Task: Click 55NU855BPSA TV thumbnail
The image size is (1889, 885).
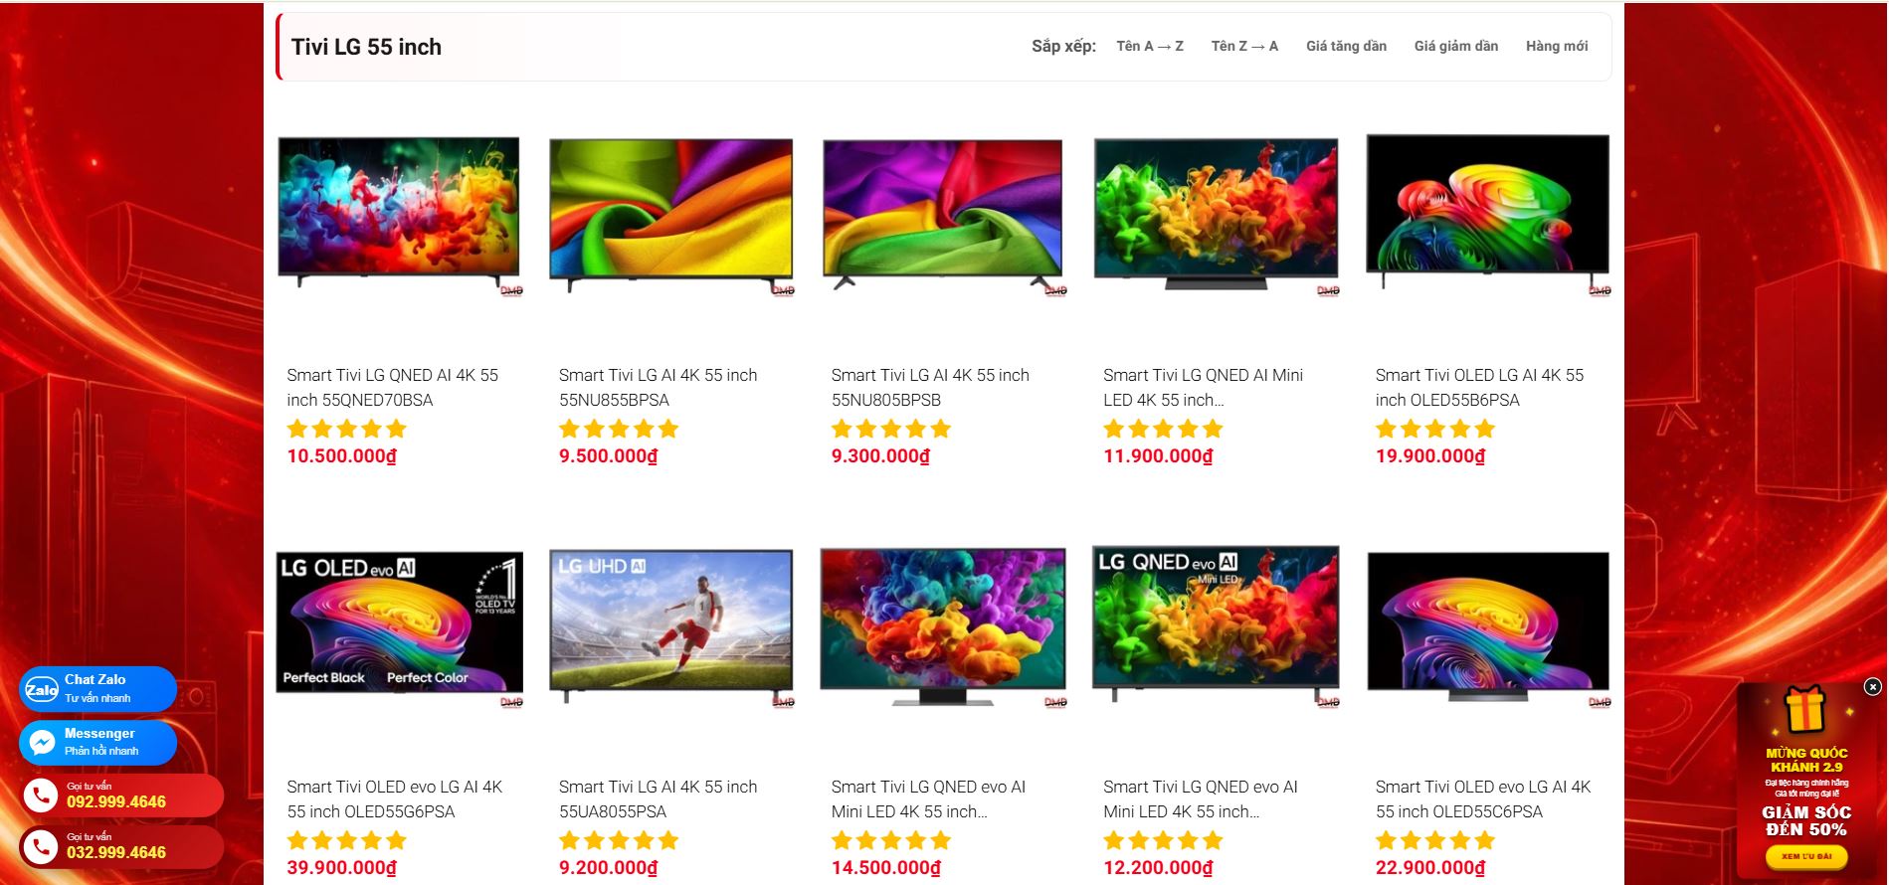Action: coord(671,214)
